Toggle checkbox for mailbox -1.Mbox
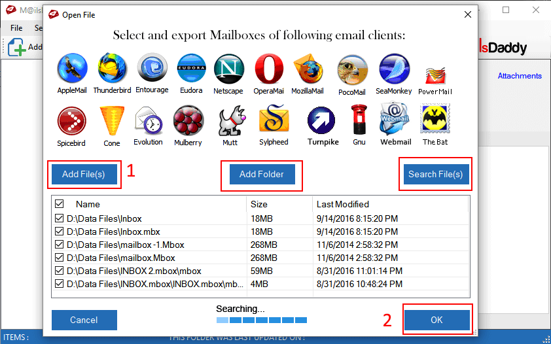The width and height of the screenshot is (551, 344). [x=60, y=245]
